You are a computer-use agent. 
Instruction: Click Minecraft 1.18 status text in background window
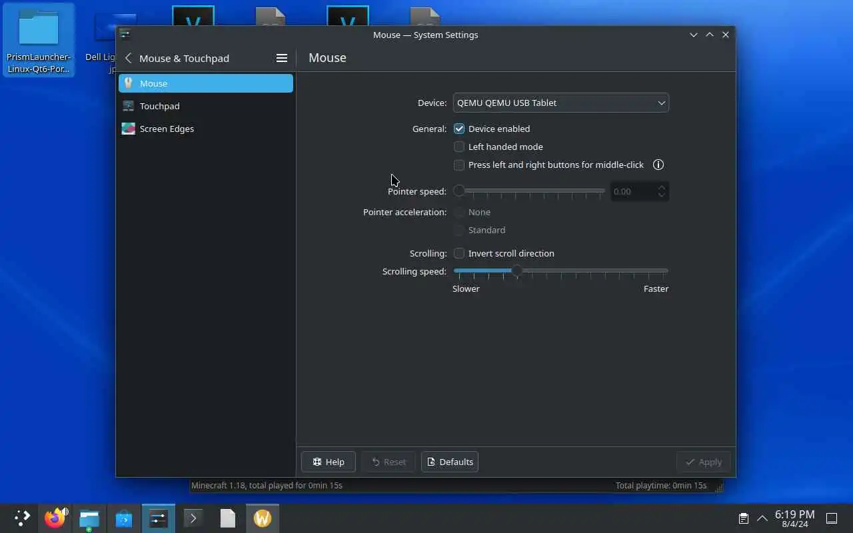tap(267, 485)
